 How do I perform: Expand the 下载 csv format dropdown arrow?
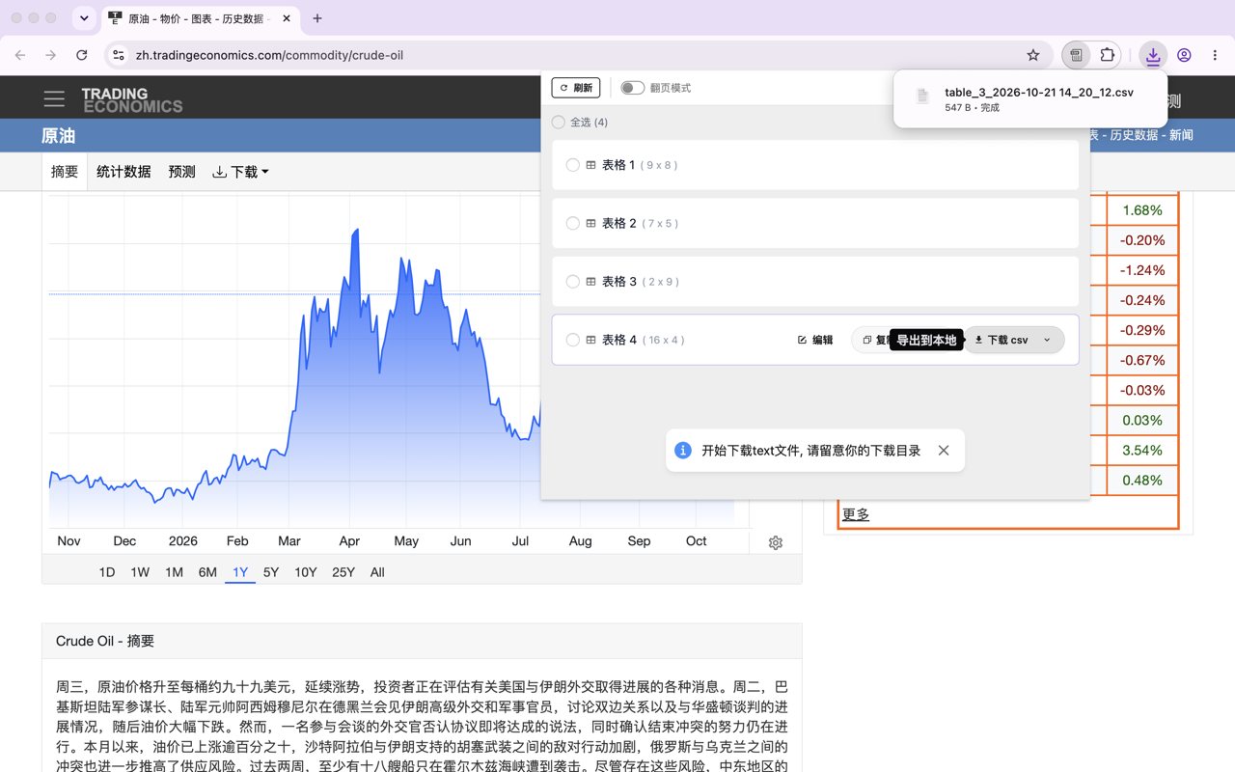1048,340
